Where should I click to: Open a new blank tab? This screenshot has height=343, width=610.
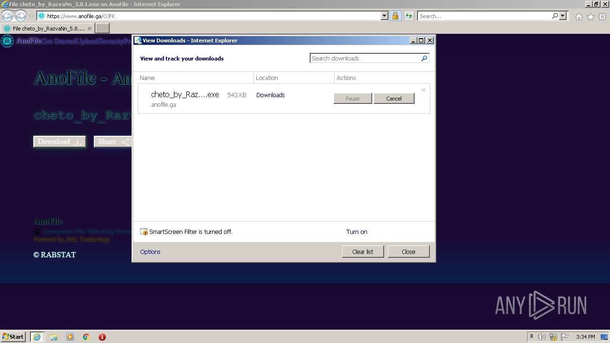(x=102, y=28)
